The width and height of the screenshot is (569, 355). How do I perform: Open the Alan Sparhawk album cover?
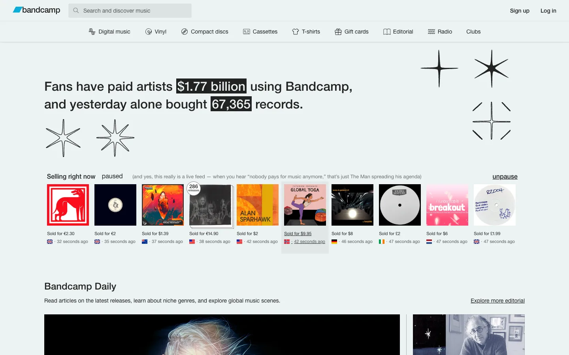tap(258, 205)
